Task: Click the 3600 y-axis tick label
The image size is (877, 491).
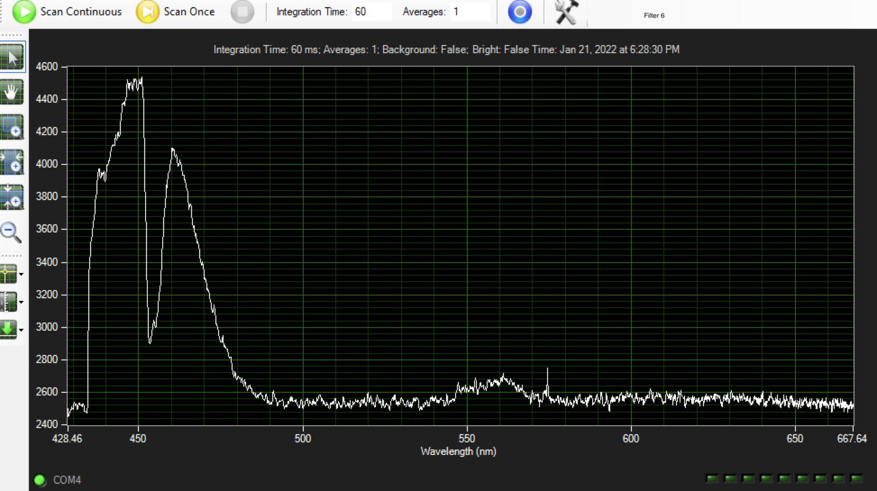Action: coord(47,229)
